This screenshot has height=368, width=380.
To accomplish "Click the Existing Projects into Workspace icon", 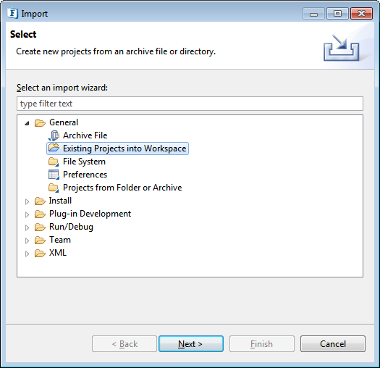I will (54, 148).
